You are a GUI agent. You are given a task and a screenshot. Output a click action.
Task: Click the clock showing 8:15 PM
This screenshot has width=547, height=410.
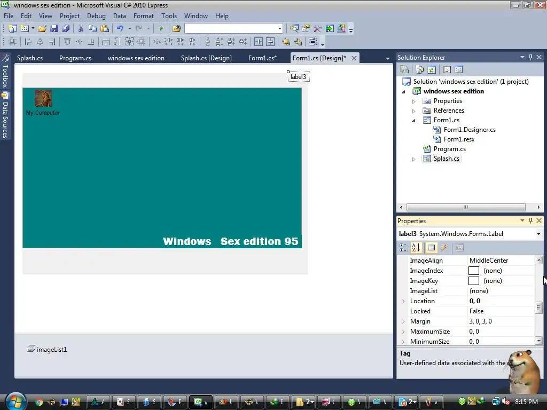[526, 401]
